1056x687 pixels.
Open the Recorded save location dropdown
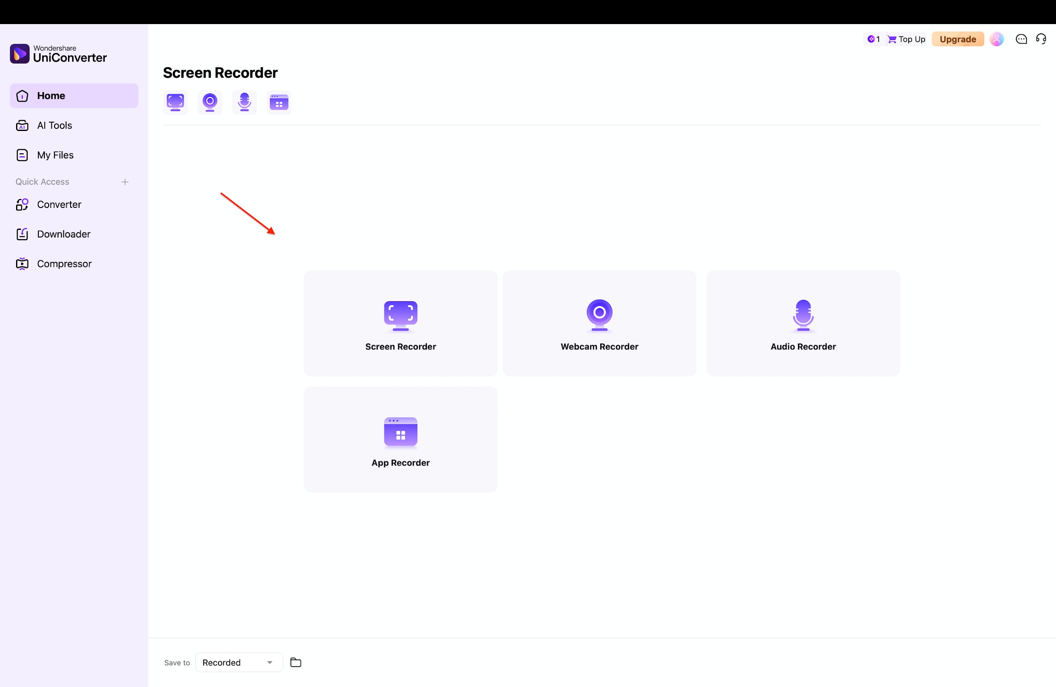click(239, 662)
